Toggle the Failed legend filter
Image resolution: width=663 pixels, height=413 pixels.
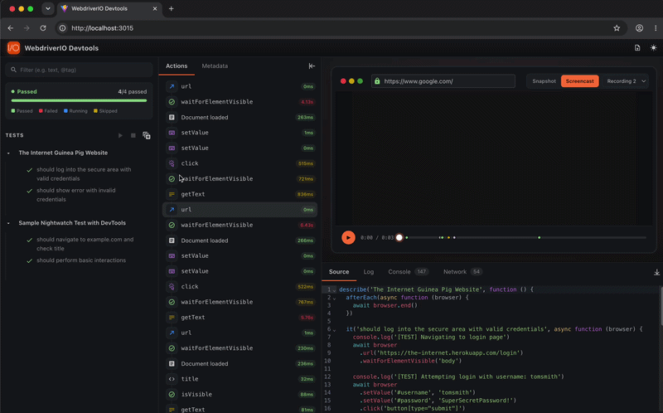click(x=48, y=111)
